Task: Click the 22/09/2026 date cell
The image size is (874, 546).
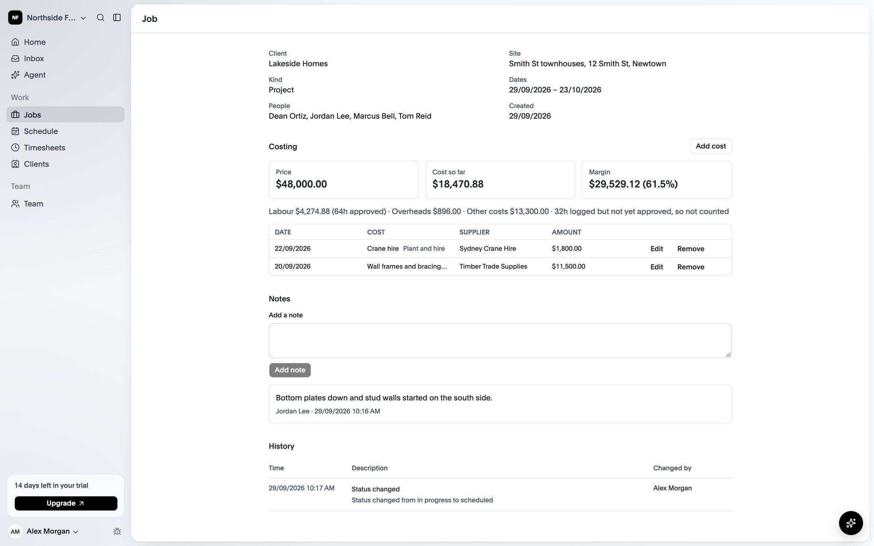Action: pos(292,249)
